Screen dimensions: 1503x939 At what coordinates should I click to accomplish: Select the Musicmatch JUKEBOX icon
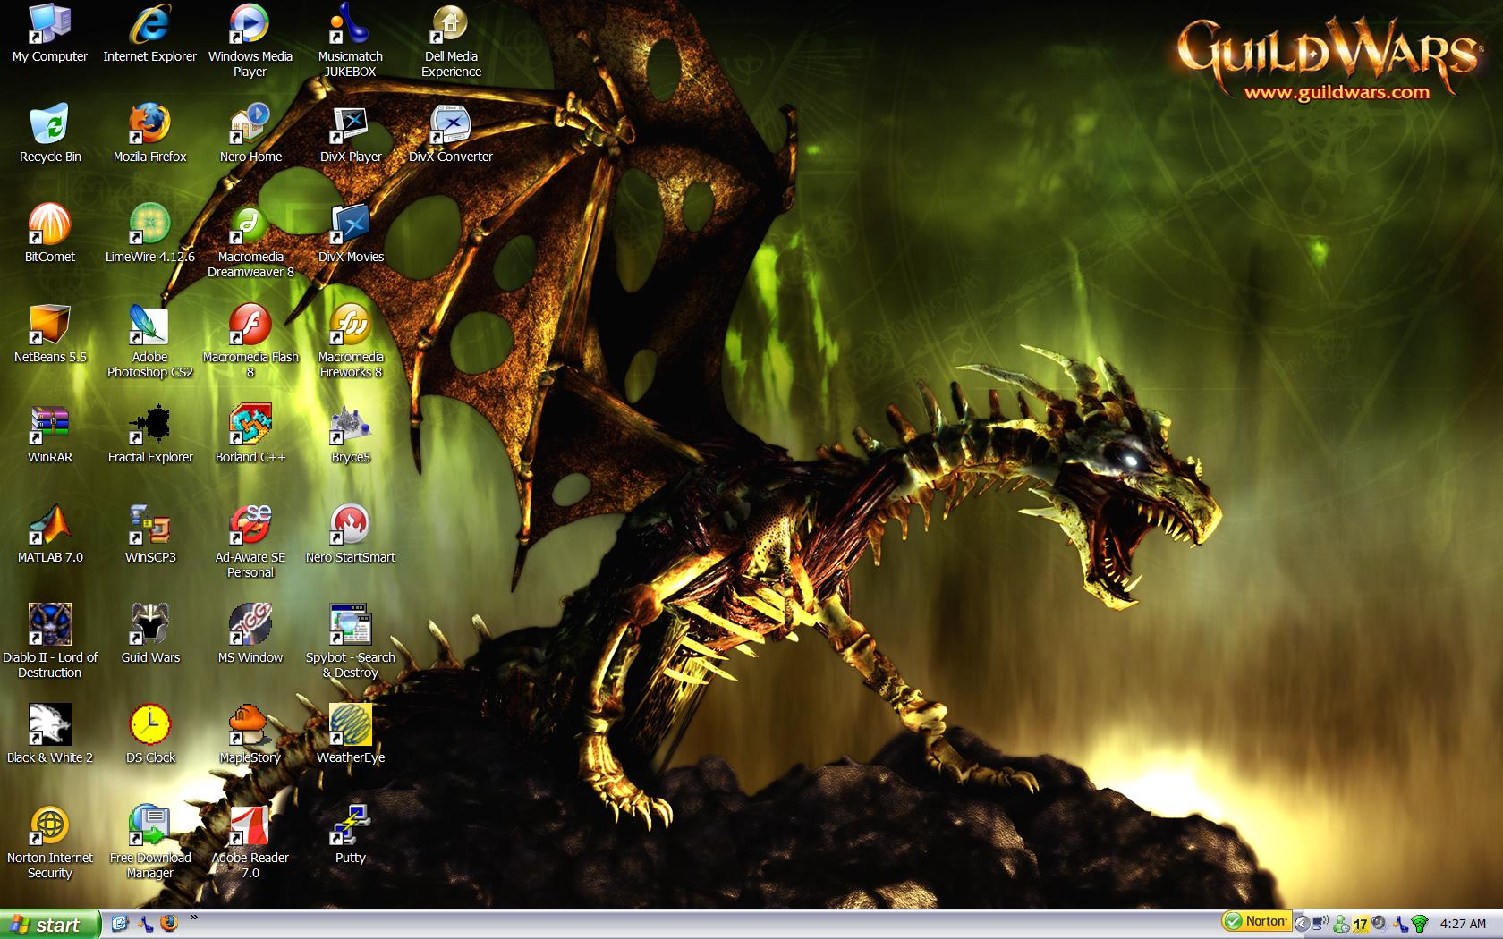(x=351, y=42)
